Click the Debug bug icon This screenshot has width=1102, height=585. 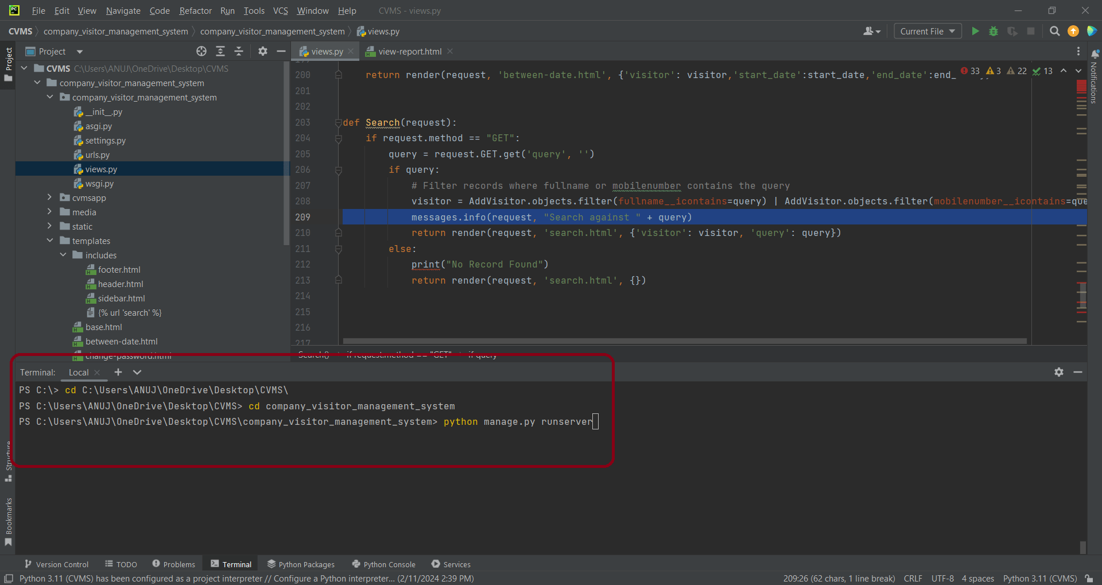(x=994, y=32)
